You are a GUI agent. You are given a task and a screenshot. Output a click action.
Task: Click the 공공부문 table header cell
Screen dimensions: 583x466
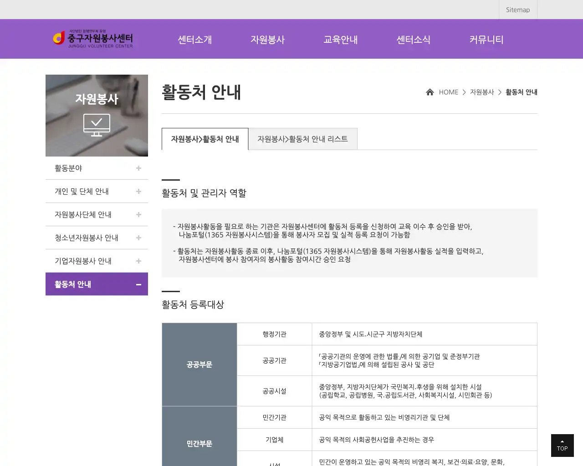(199, 365)
